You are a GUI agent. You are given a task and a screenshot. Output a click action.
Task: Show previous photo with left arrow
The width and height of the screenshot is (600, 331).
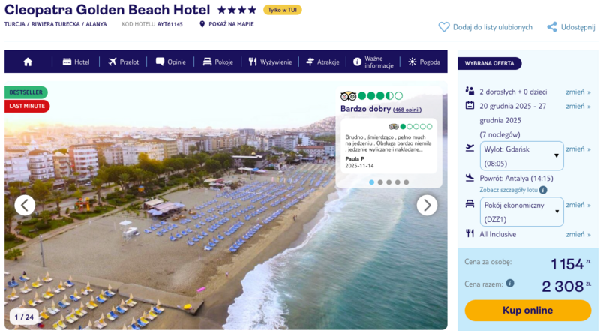coord(25,205)
